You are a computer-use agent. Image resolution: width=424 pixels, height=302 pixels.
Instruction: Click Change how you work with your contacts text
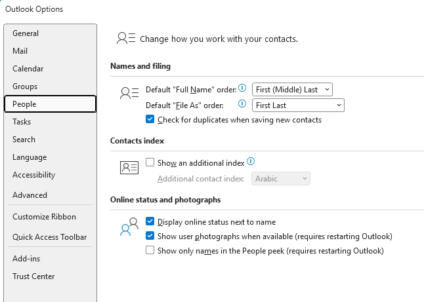(219, 39)
